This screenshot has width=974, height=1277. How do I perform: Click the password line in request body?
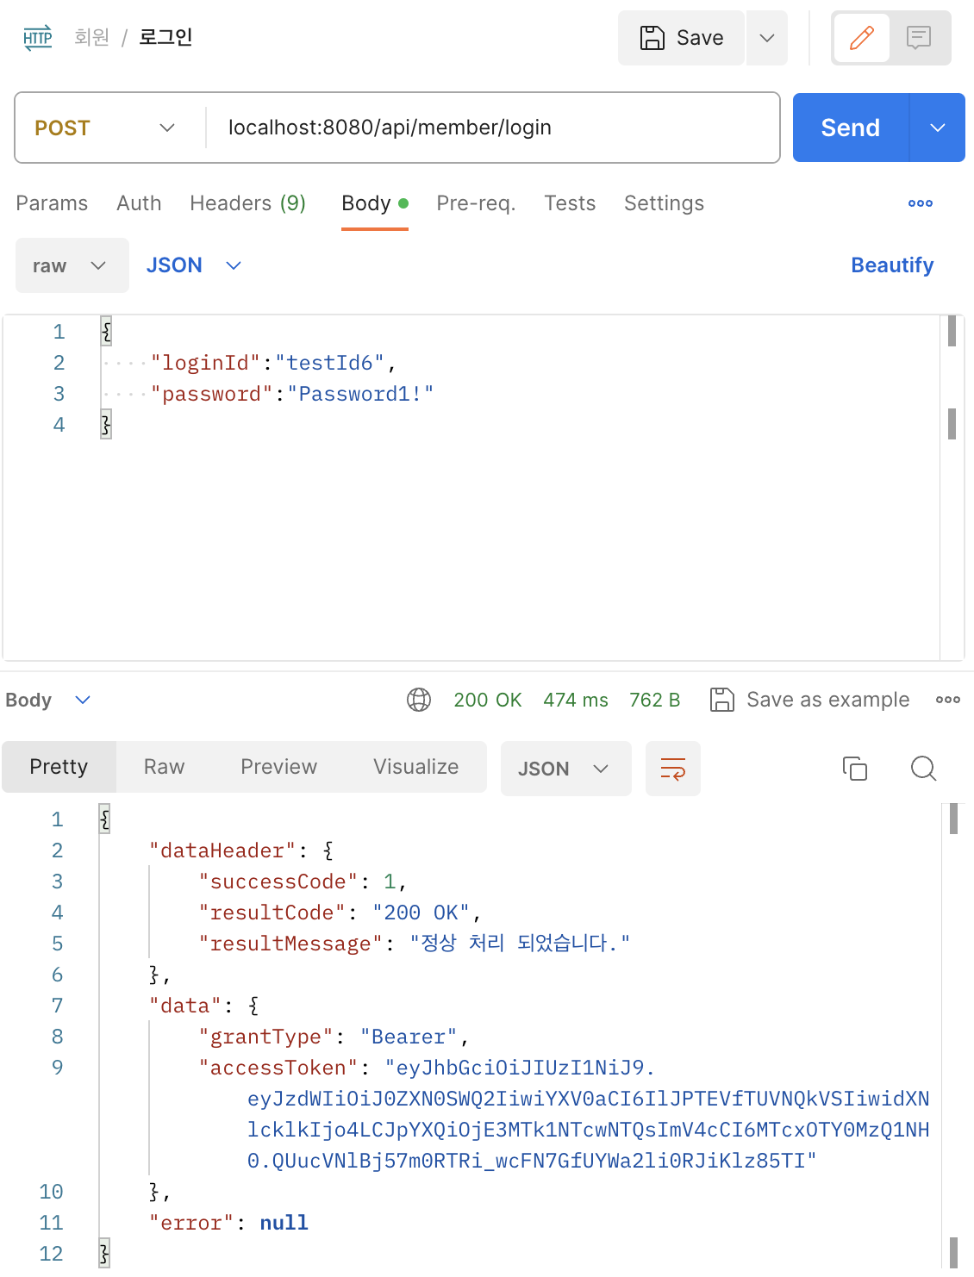click(x=292, y=394)
